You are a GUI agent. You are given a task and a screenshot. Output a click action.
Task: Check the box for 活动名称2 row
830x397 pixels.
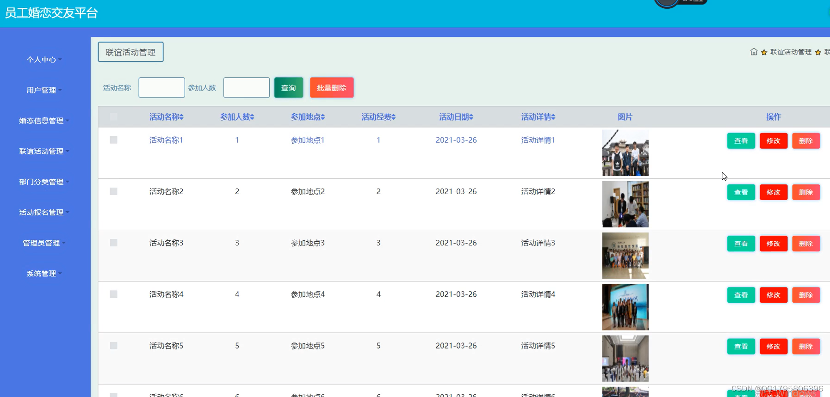point(113,191)
